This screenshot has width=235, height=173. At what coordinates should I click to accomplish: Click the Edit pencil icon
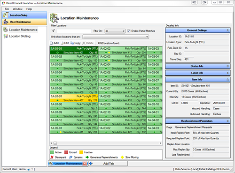click(x=62, y=43)
